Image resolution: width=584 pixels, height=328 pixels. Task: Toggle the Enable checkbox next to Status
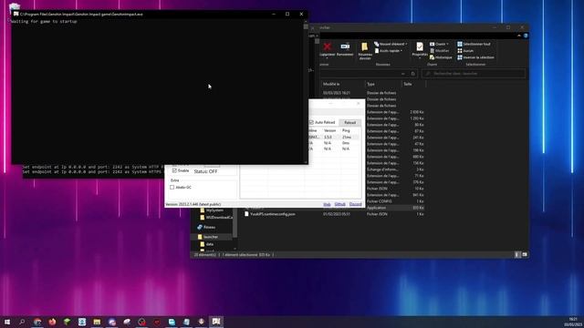174,170
